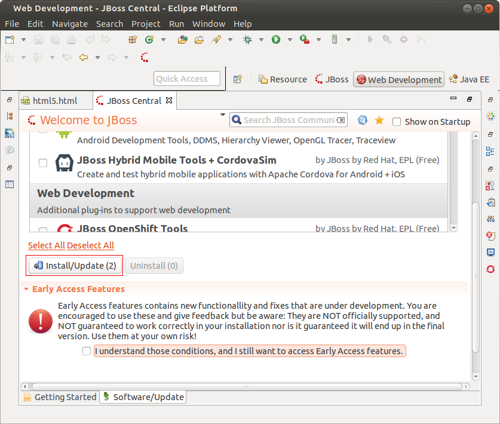Open the Navigate menu
Image resolution: width=500 pixels, height=424 pixels.
pos(69,24)
